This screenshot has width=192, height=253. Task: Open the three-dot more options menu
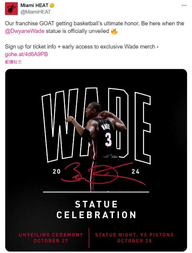(x=184, y=5)
